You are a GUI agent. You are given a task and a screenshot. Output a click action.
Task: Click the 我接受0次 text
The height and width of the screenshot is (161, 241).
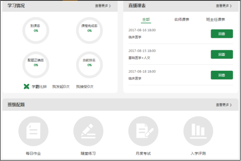[85, 87]
